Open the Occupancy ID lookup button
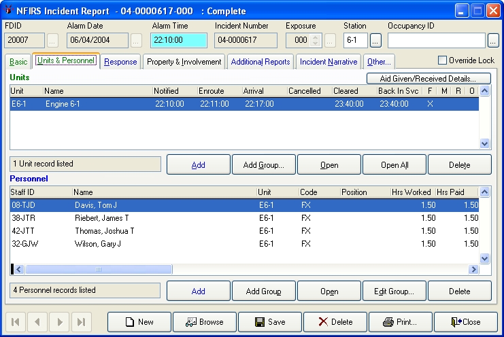The height and width of the screenshot is (337, 504). pos(493,41)
